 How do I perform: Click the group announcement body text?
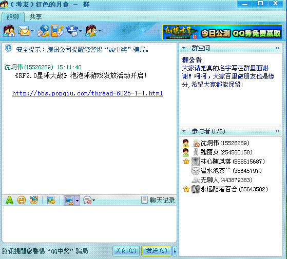tap(228, 76)
